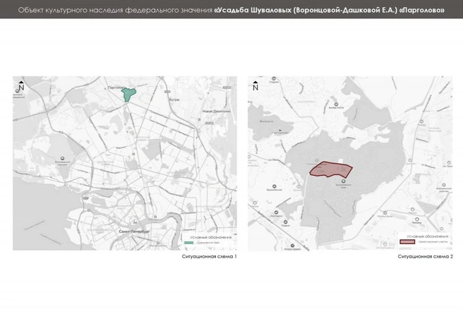This screenshot has height=309, width=463.
Task: Click the map marker above the Radeya label
Action: tap(286, 222)
